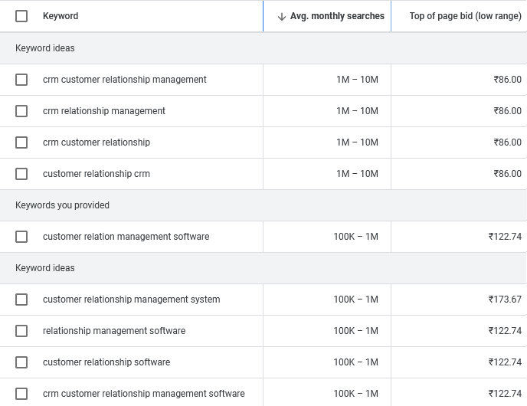Click the Keyword column header
The width and height of the screenshot is (527, 406).
coord(61,16)
